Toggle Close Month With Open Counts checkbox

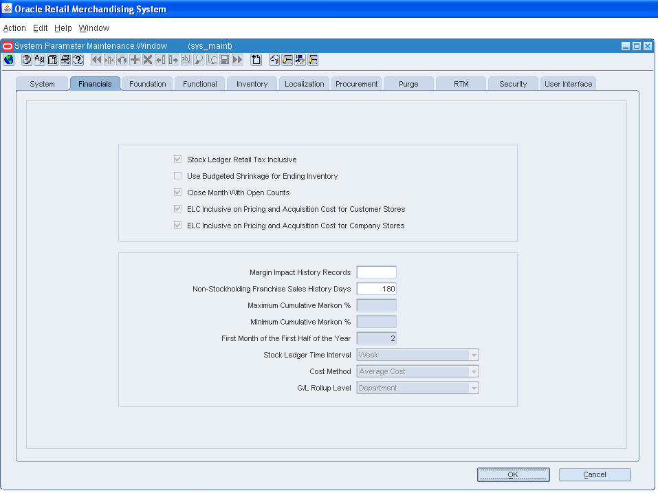click(177, 192)
